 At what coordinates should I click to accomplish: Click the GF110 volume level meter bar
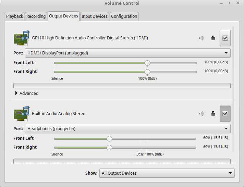pos(122,86)
